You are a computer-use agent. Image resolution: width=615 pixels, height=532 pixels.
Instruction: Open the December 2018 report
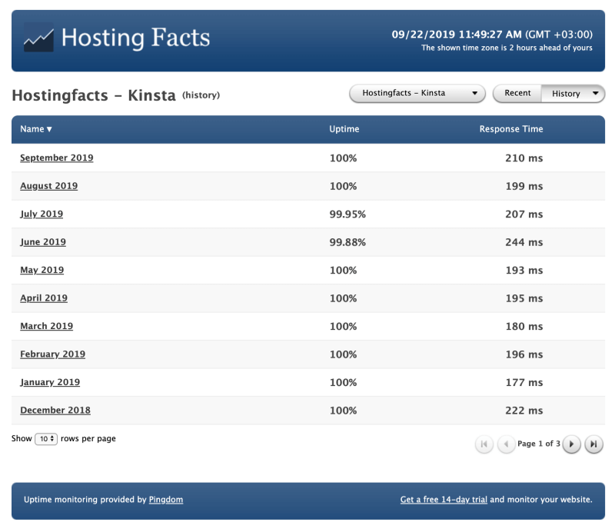pyautogui.click(x=55, y=411)
